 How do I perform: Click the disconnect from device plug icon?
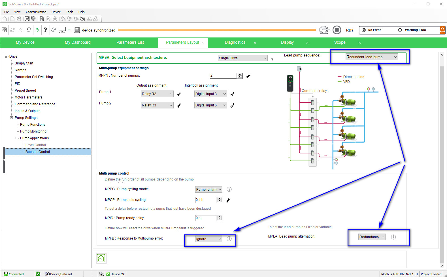83,19
